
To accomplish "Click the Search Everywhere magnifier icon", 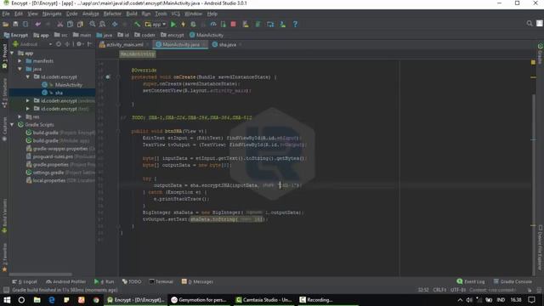I will [530, 23].
